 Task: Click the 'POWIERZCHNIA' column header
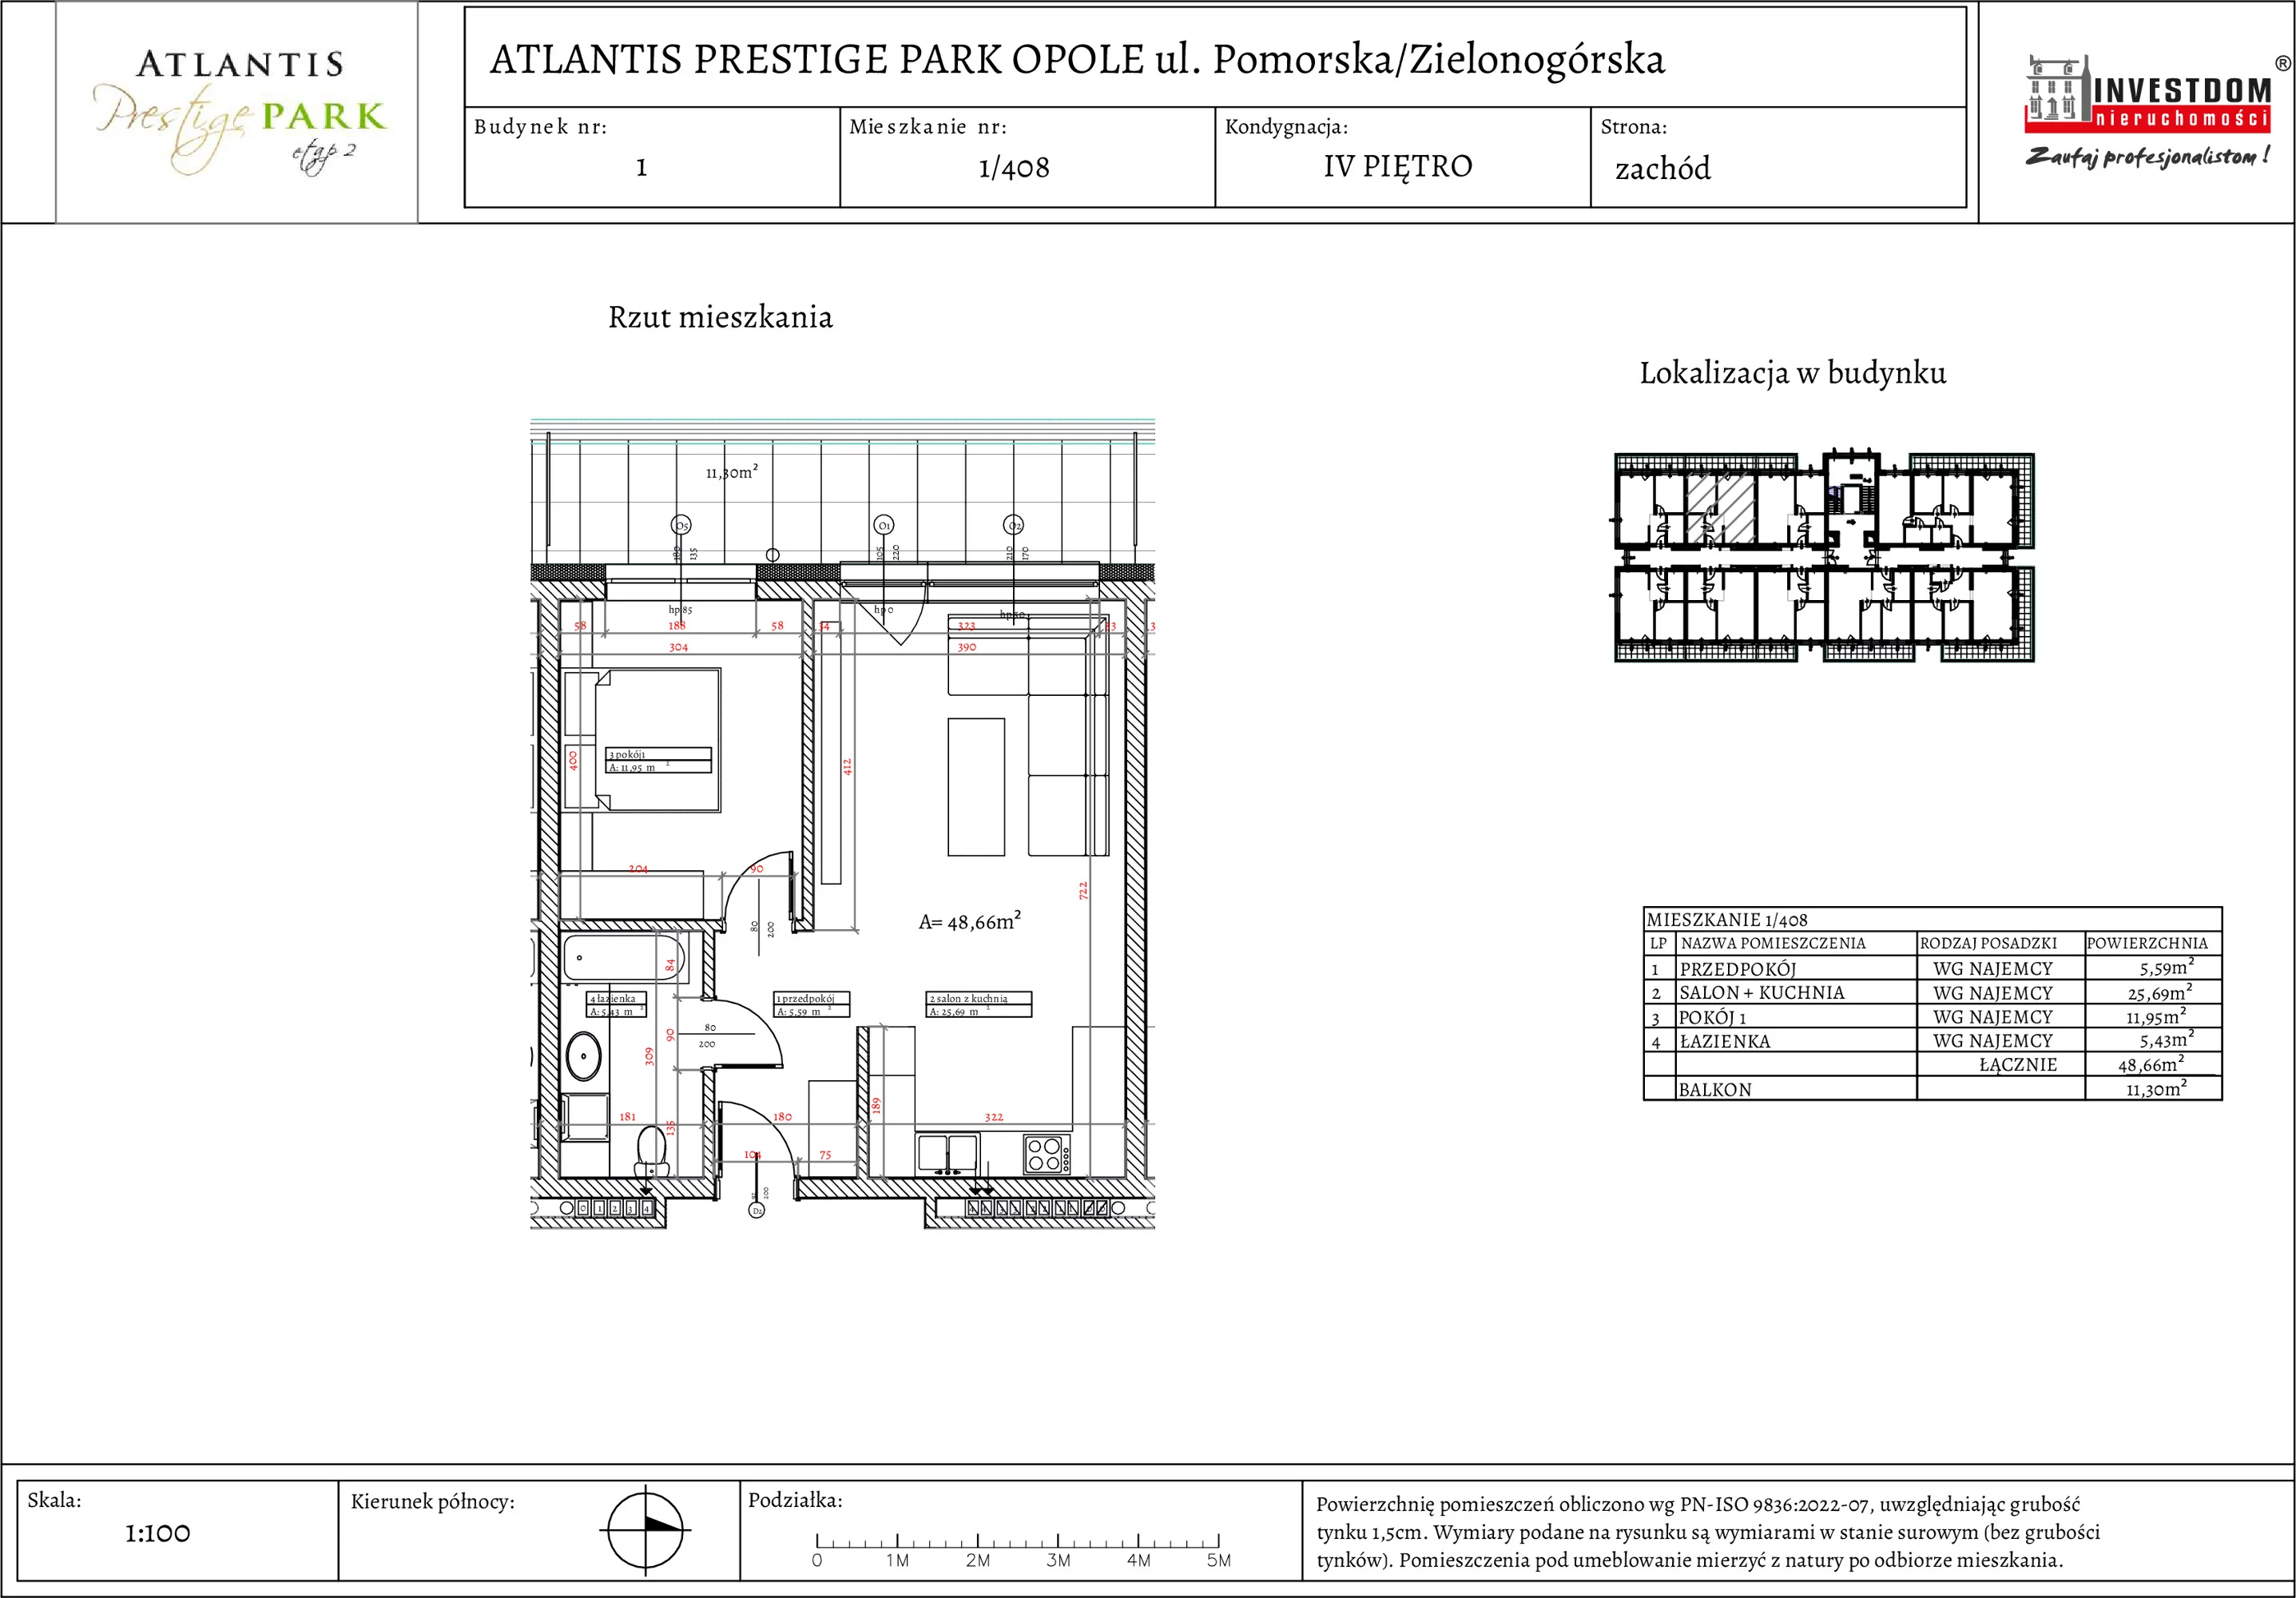click(2147, 943)
